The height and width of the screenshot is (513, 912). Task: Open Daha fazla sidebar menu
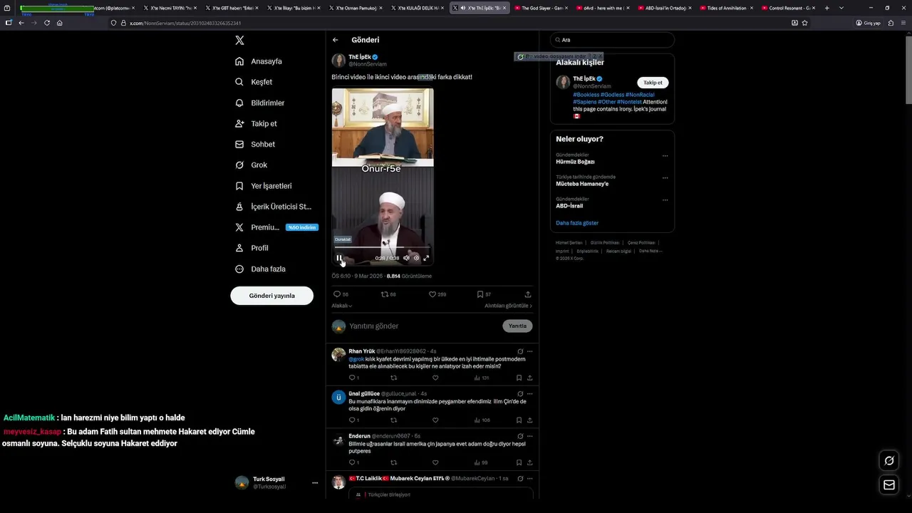[x=260, y=269]
